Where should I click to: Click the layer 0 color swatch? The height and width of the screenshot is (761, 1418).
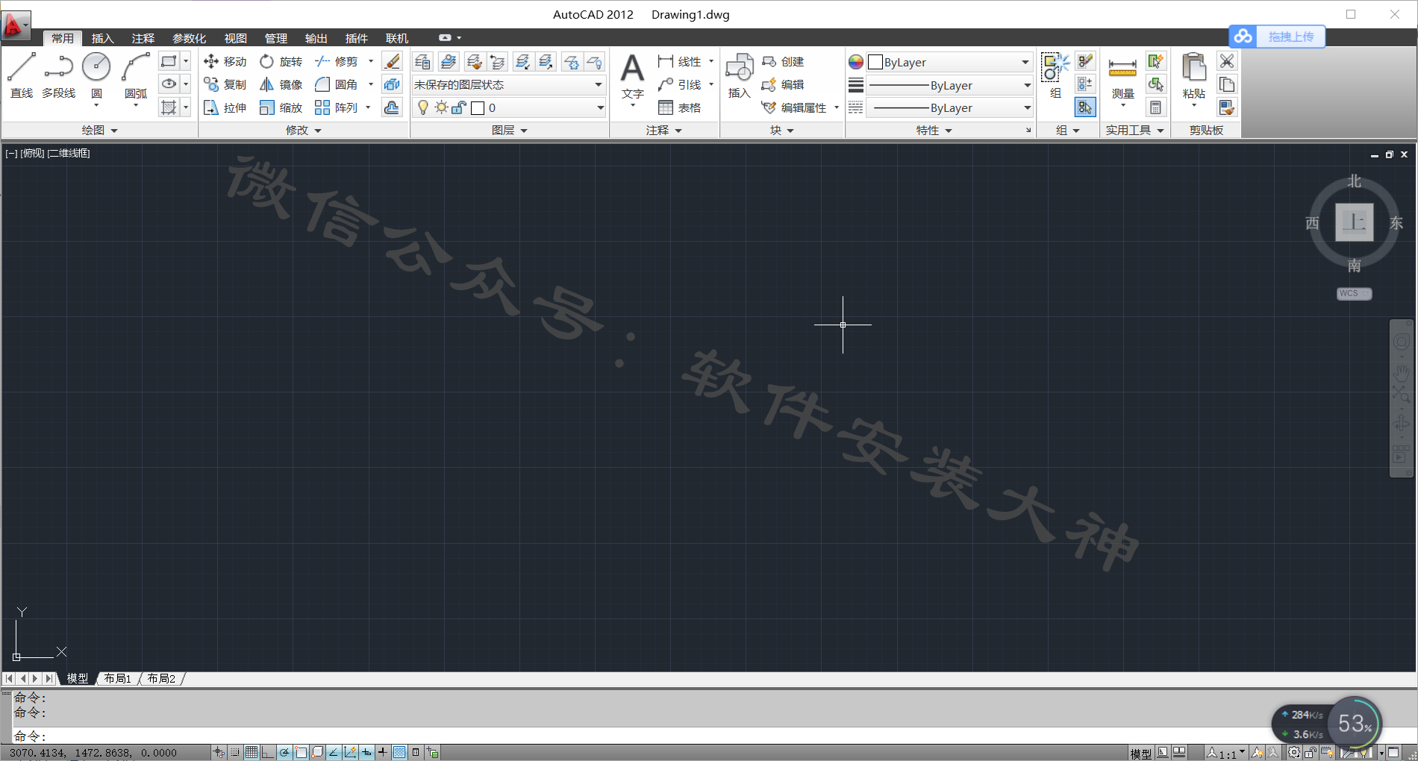(478, 108)
